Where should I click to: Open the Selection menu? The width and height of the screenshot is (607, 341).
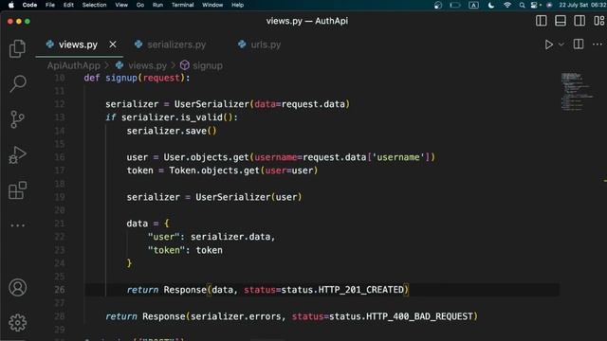click(x=94, y=5)
